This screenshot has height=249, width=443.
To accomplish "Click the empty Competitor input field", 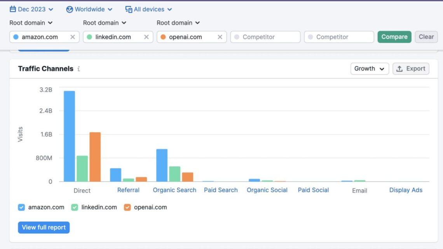I will point(265,37).
